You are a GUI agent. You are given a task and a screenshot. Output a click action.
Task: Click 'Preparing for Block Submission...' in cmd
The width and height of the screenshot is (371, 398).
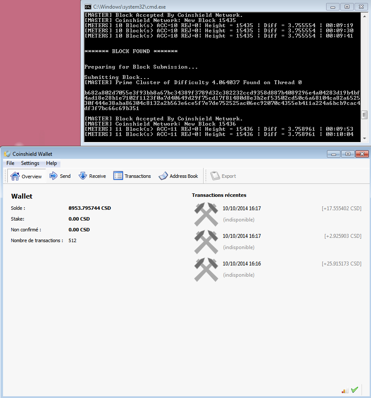click(x=141, y=67)
